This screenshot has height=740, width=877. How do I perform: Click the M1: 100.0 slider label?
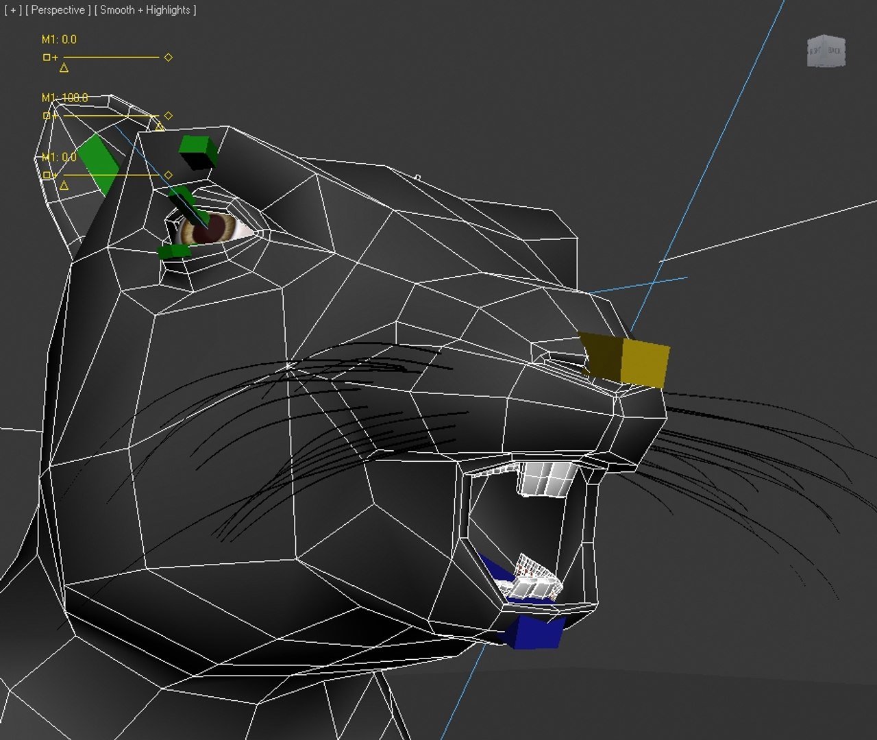64,98
